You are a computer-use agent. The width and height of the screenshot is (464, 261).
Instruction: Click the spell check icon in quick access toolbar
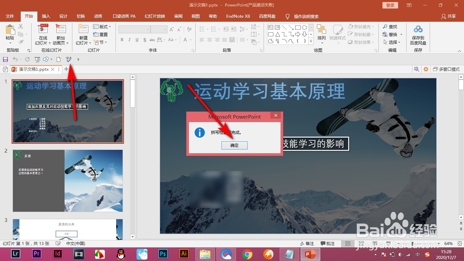[69, 59]
